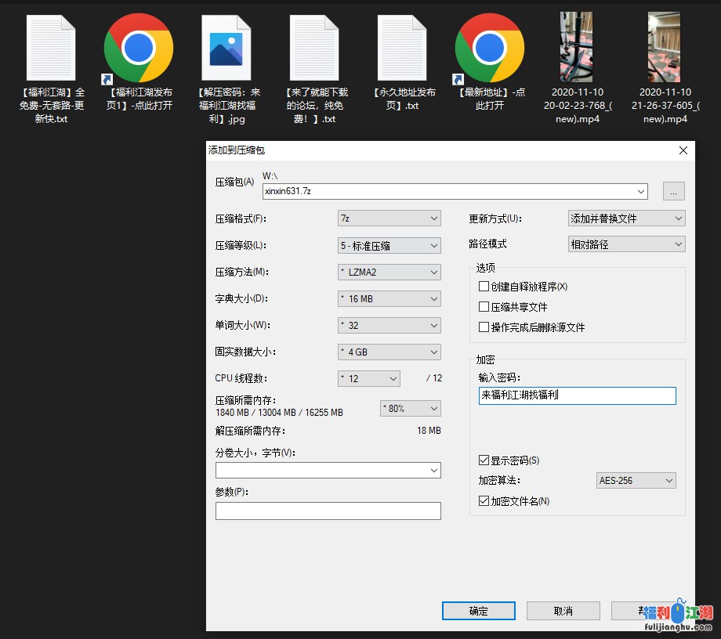Click the 确定 button
721x639 pixels.
(x=478, y=611)
